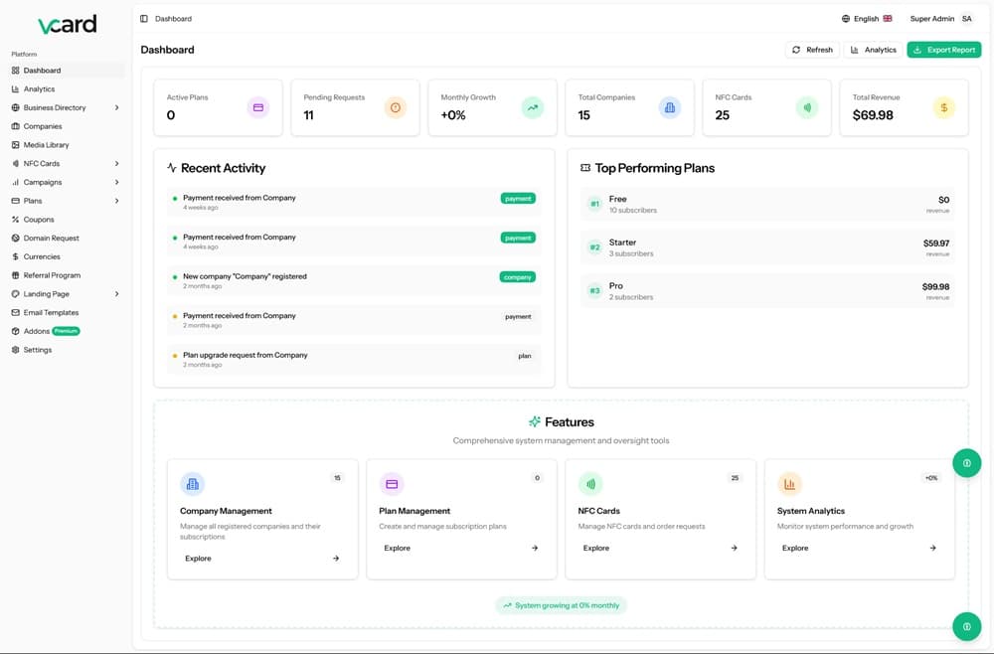Open the Super Admin account menu
The height and width of the screenshot is (654, 994).
[x=941, y=19]
